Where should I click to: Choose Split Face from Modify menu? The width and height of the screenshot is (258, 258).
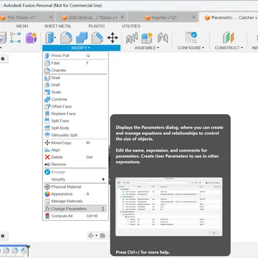[75, 121]
